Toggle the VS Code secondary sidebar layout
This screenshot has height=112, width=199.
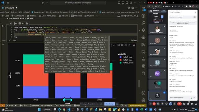pos(127,3)
